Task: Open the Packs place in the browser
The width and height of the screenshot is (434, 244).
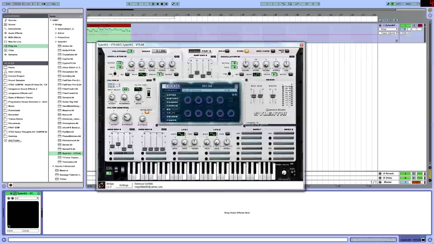Action: coord(12,67)
